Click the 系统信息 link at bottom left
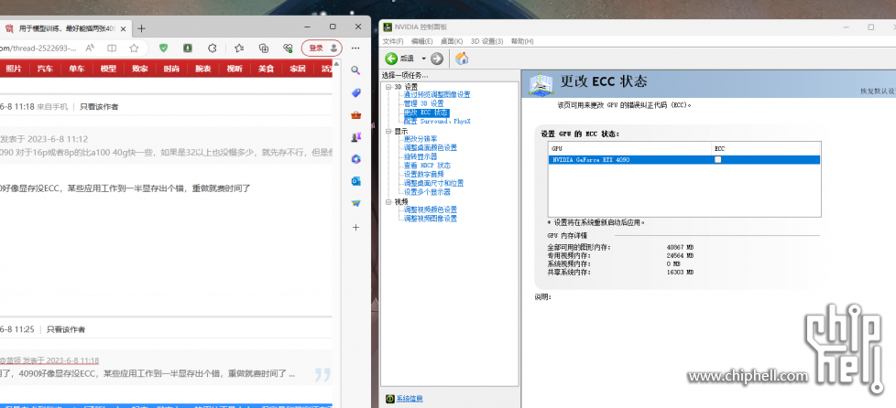896x408 pixels. coord(410,398)
